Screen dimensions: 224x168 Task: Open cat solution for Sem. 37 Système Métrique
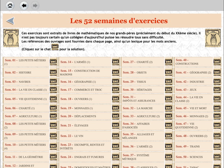click(x=168, y=157)
